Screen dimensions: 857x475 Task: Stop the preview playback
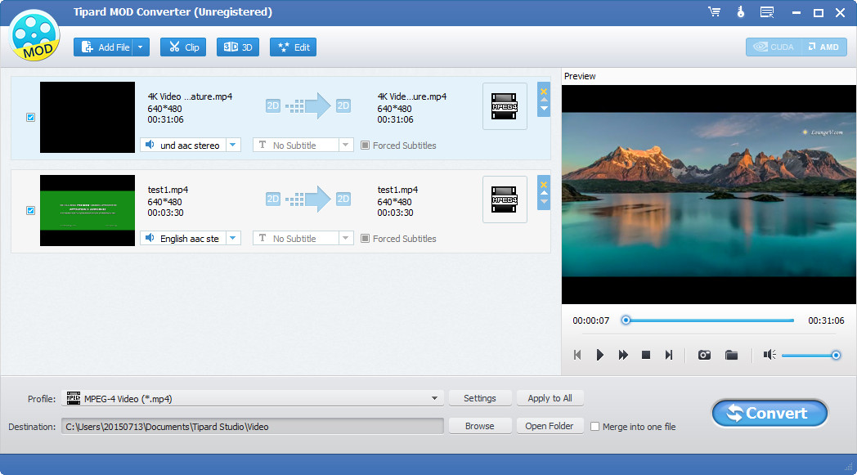click(646, 355)
